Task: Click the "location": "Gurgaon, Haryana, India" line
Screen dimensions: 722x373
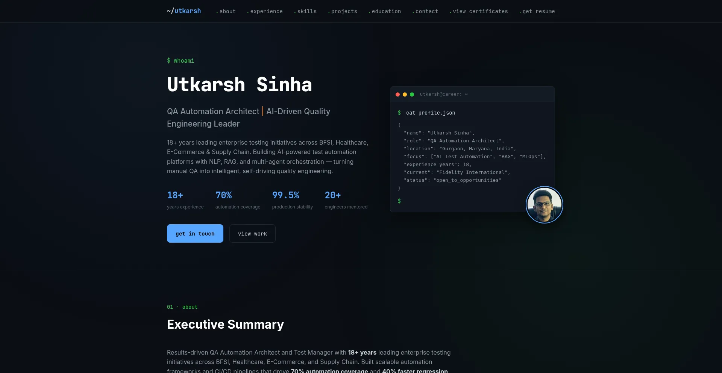Action: 460,149
